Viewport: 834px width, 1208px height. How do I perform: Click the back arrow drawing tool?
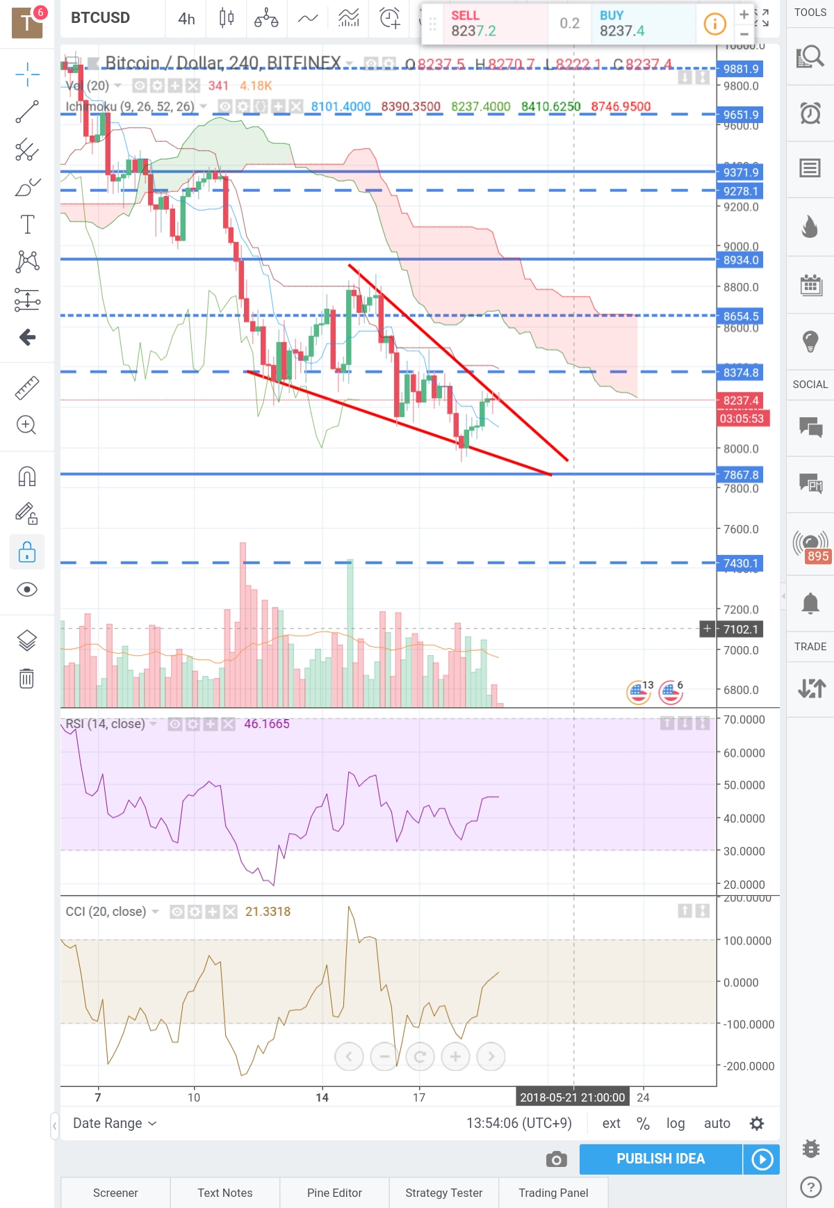[27, 337]
